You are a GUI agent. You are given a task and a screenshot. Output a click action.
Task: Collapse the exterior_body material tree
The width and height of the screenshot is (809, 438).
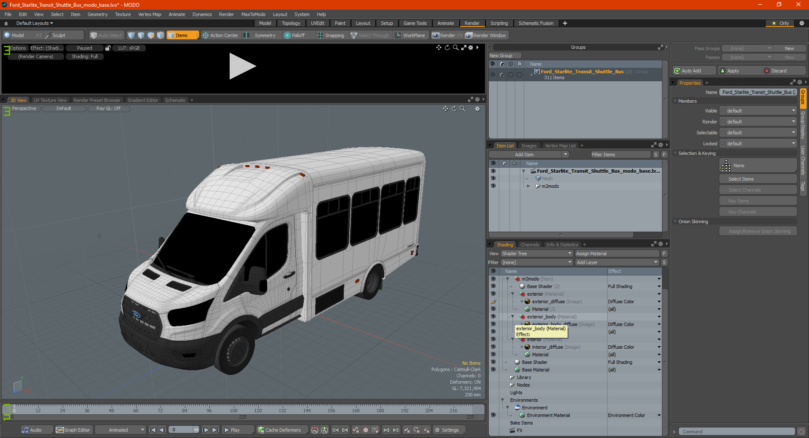513,317
